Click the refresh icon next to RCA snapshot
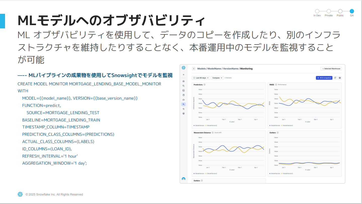 [x=335, y=78]
